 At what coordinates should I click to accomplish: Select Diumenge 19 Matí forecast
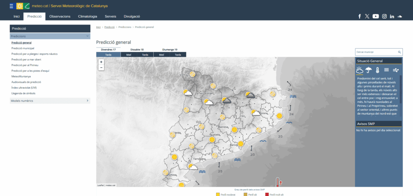point(162,55)
